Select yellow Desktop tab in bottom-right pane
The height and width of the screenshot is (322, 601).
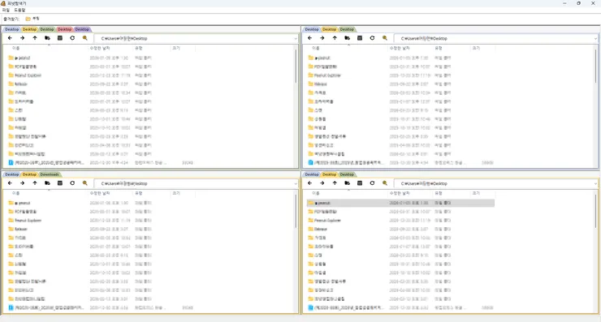pyautogui.click(x=329, y=174)
